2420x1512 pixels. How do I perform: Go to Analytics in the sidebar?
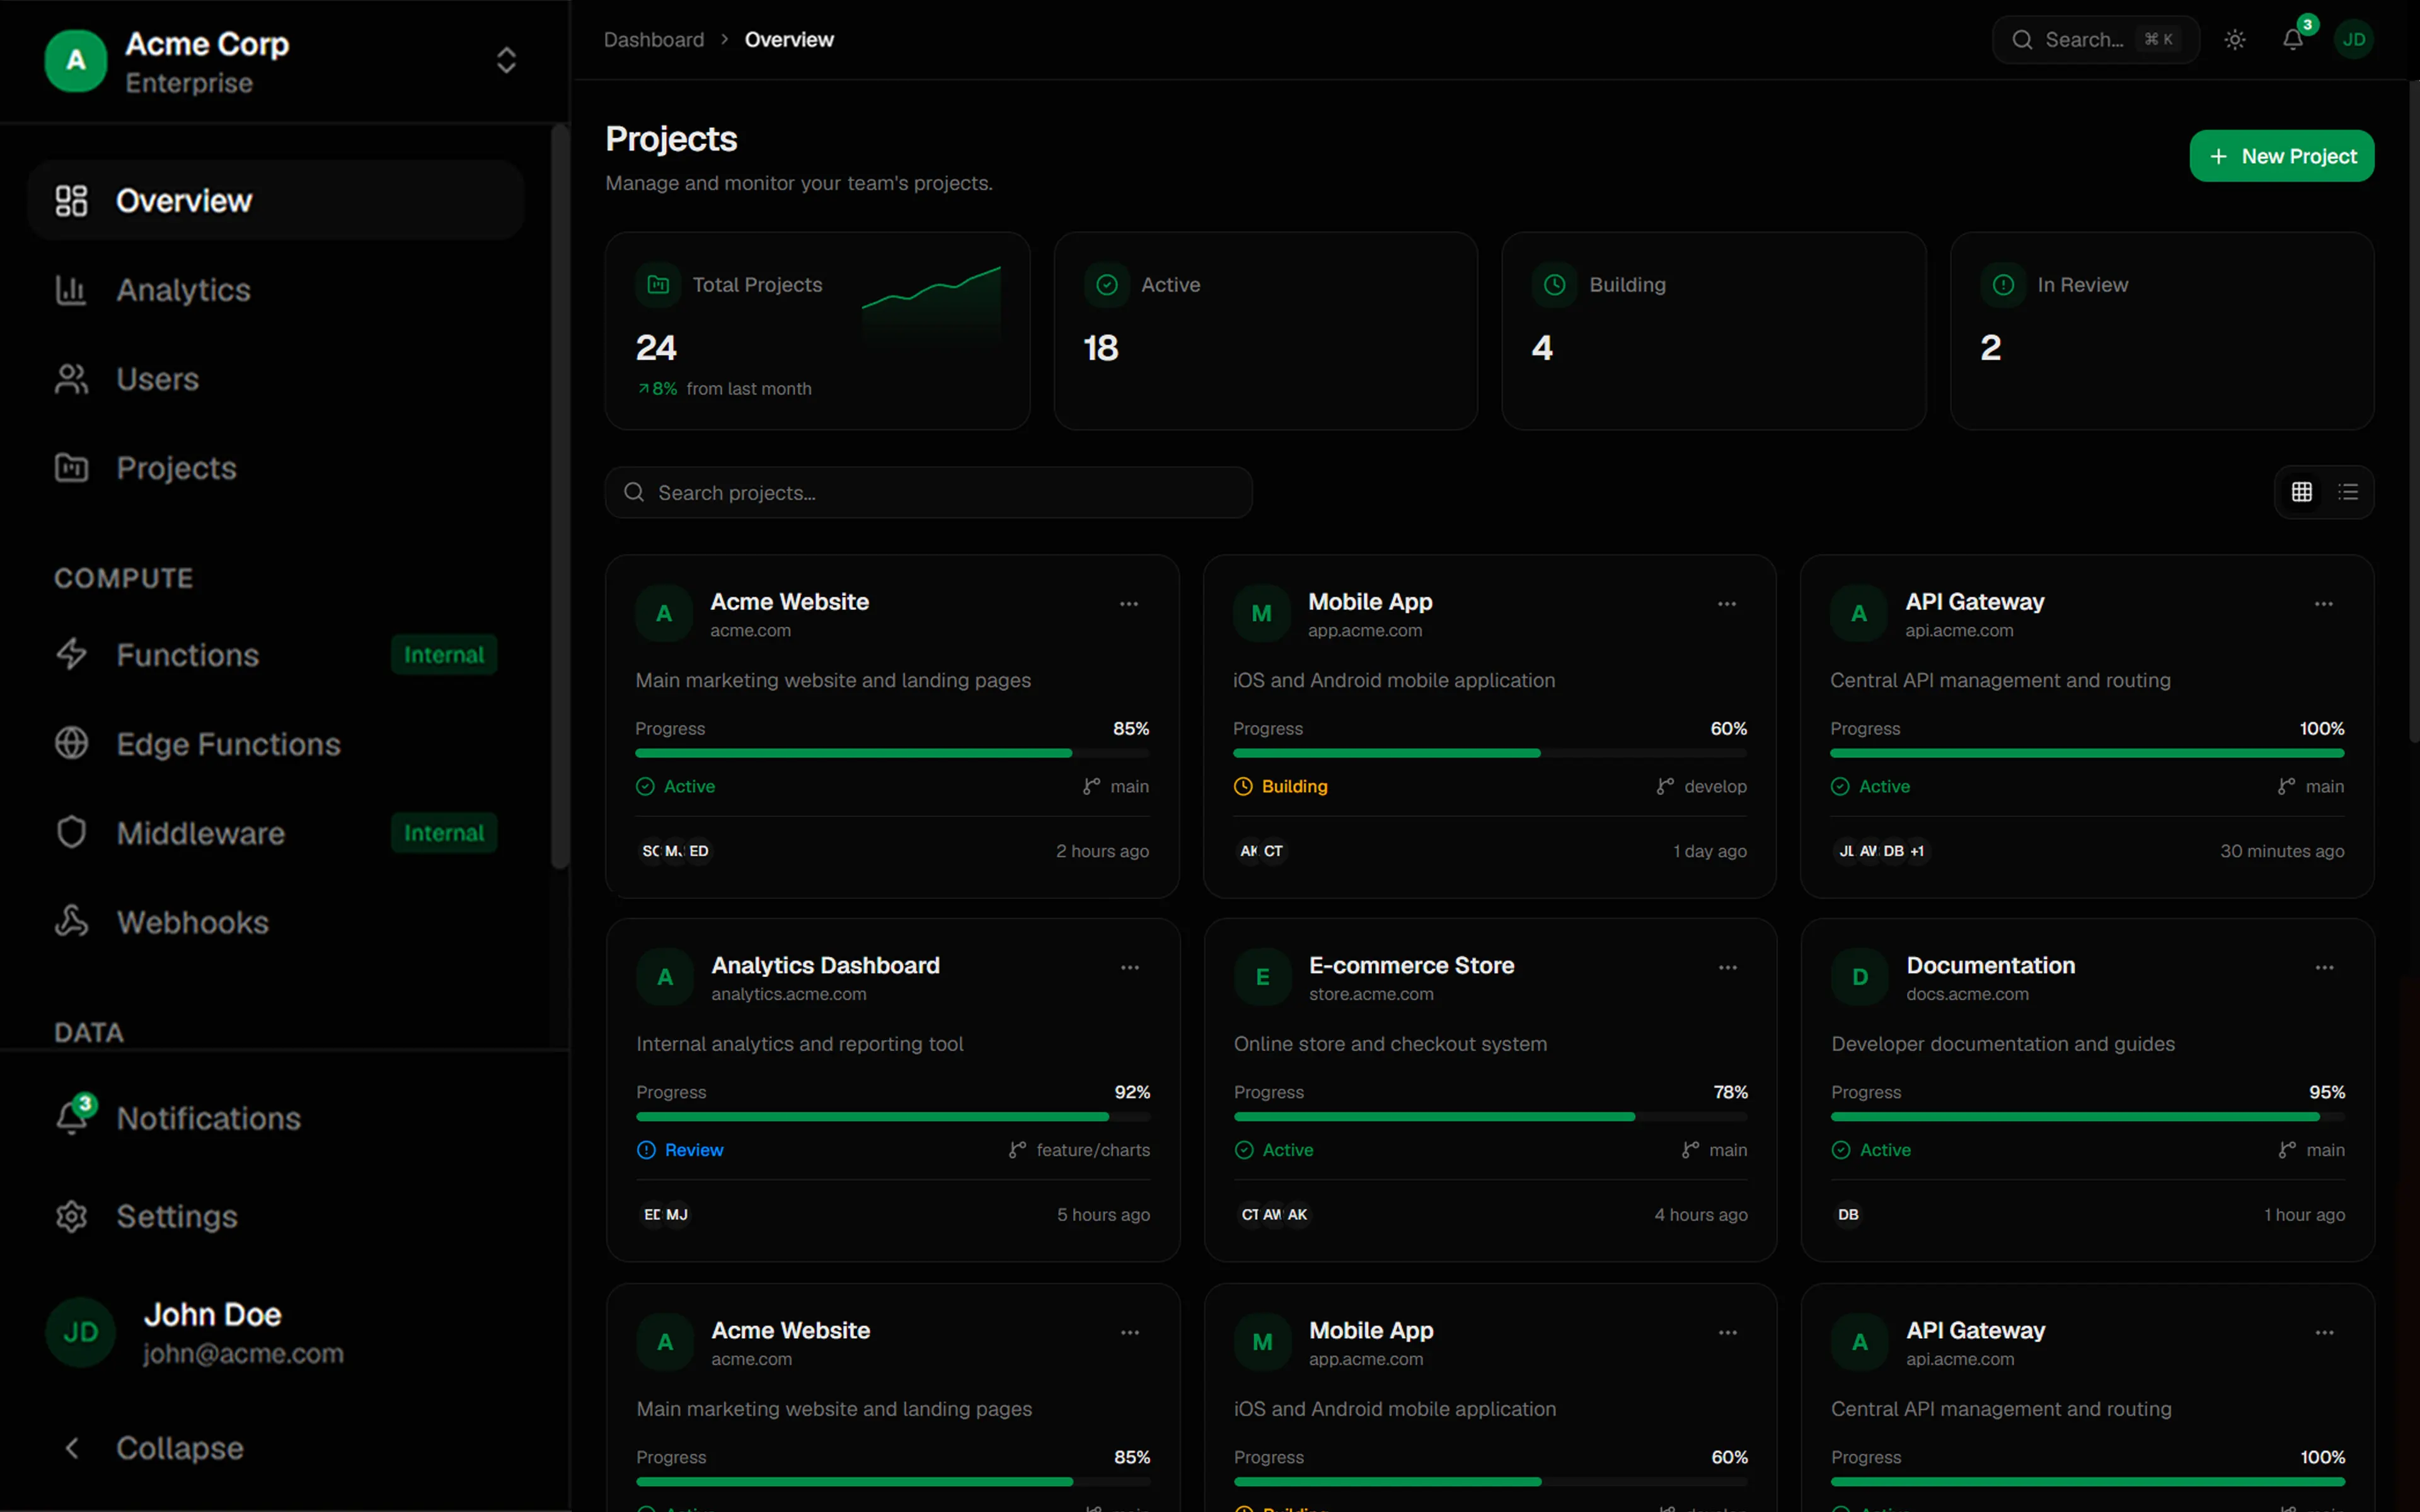click(x=276, y=290)
